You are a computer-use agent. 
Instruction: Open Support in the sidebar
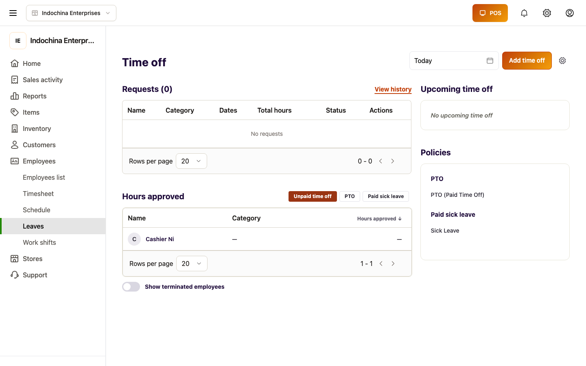point(53,275)
